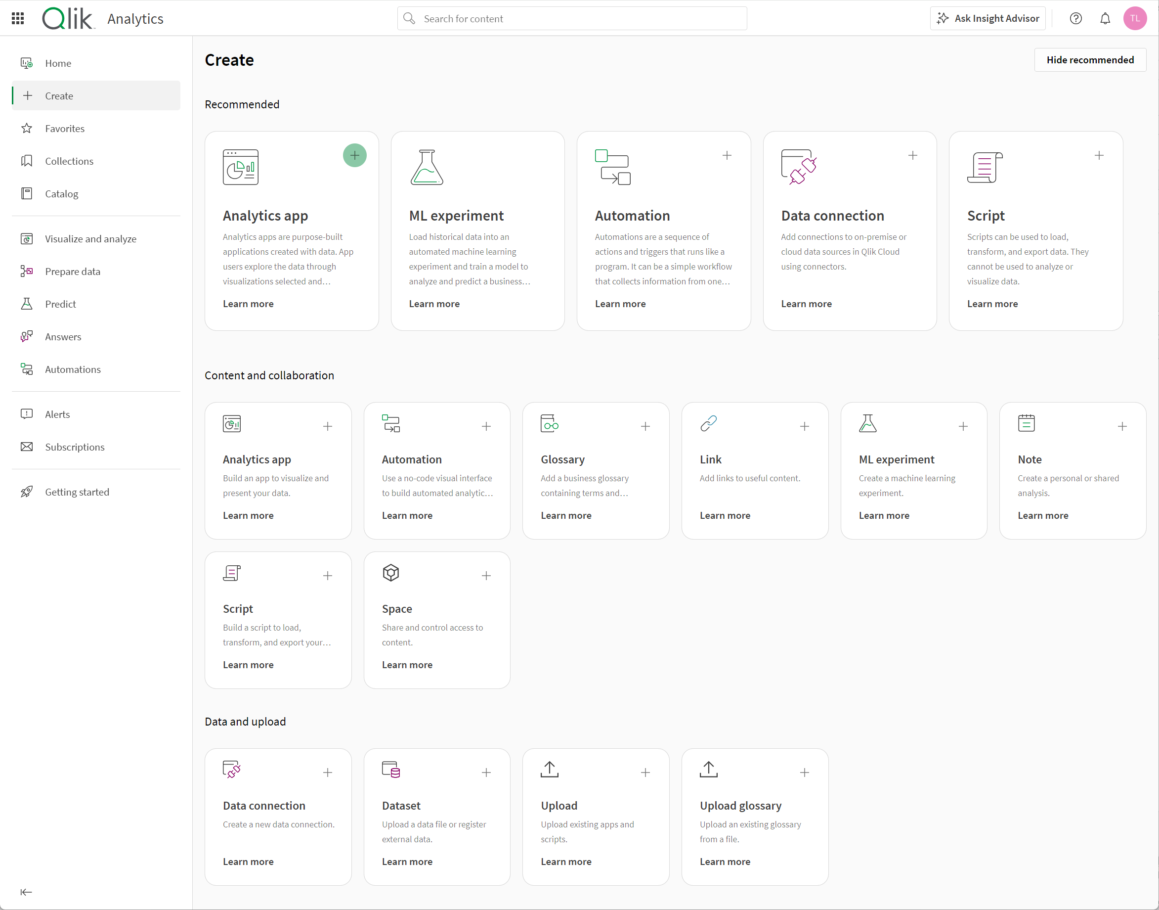1159x910 pixels.
Task: Expand the Prepare data menu item
Action: [x=73, y=272]
